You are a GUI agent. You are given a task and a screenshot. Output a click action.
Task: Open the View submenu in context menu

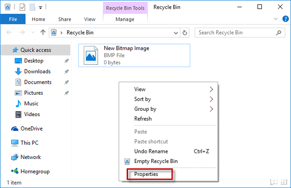point(168,89)
